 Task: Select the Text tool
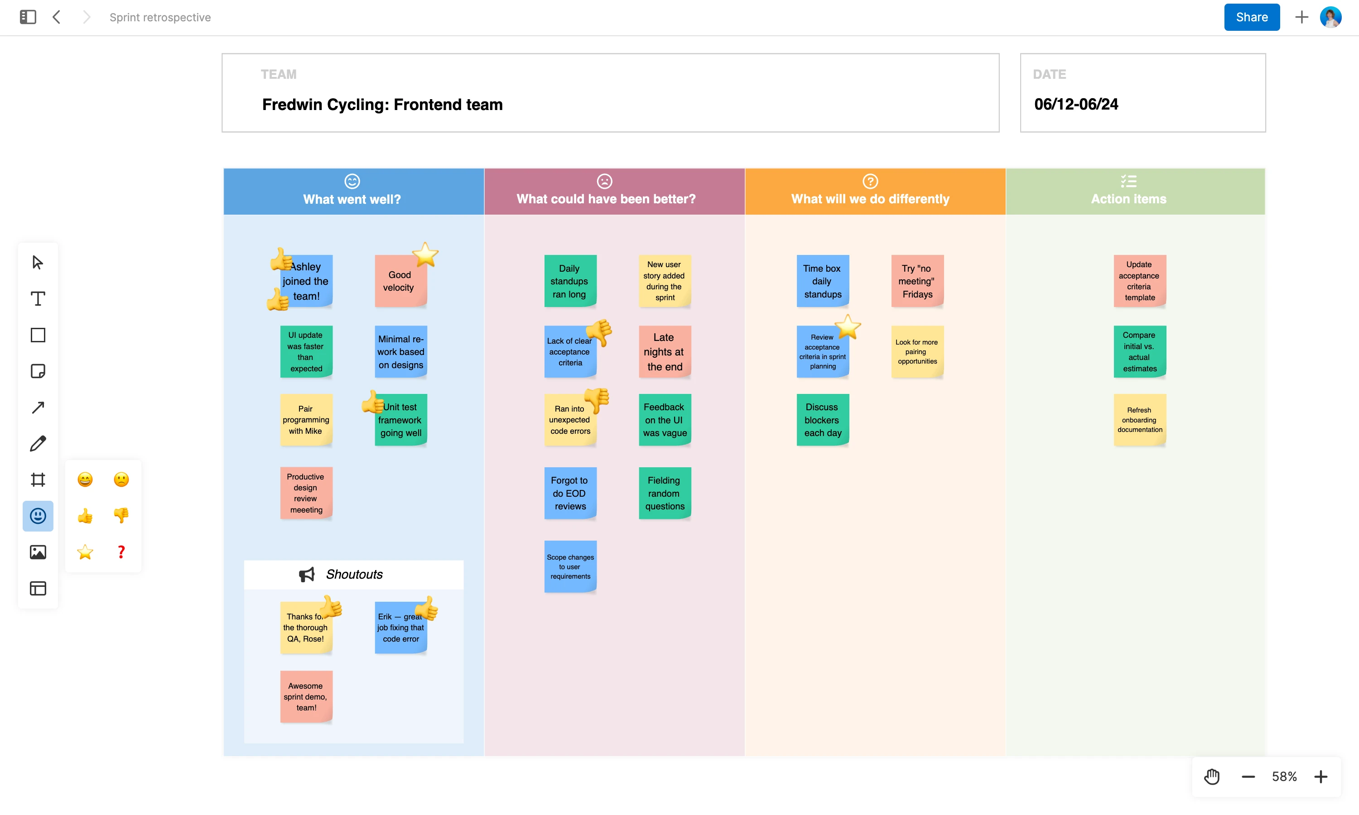click(x=37, y=299)
